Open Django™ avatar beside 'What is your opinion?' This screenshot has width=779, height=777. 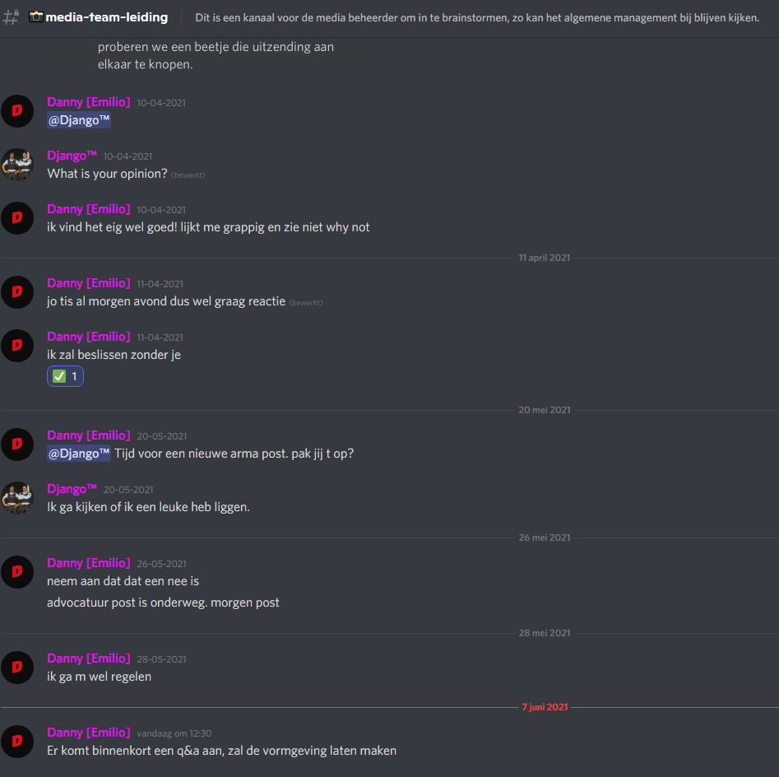[17, 165]
